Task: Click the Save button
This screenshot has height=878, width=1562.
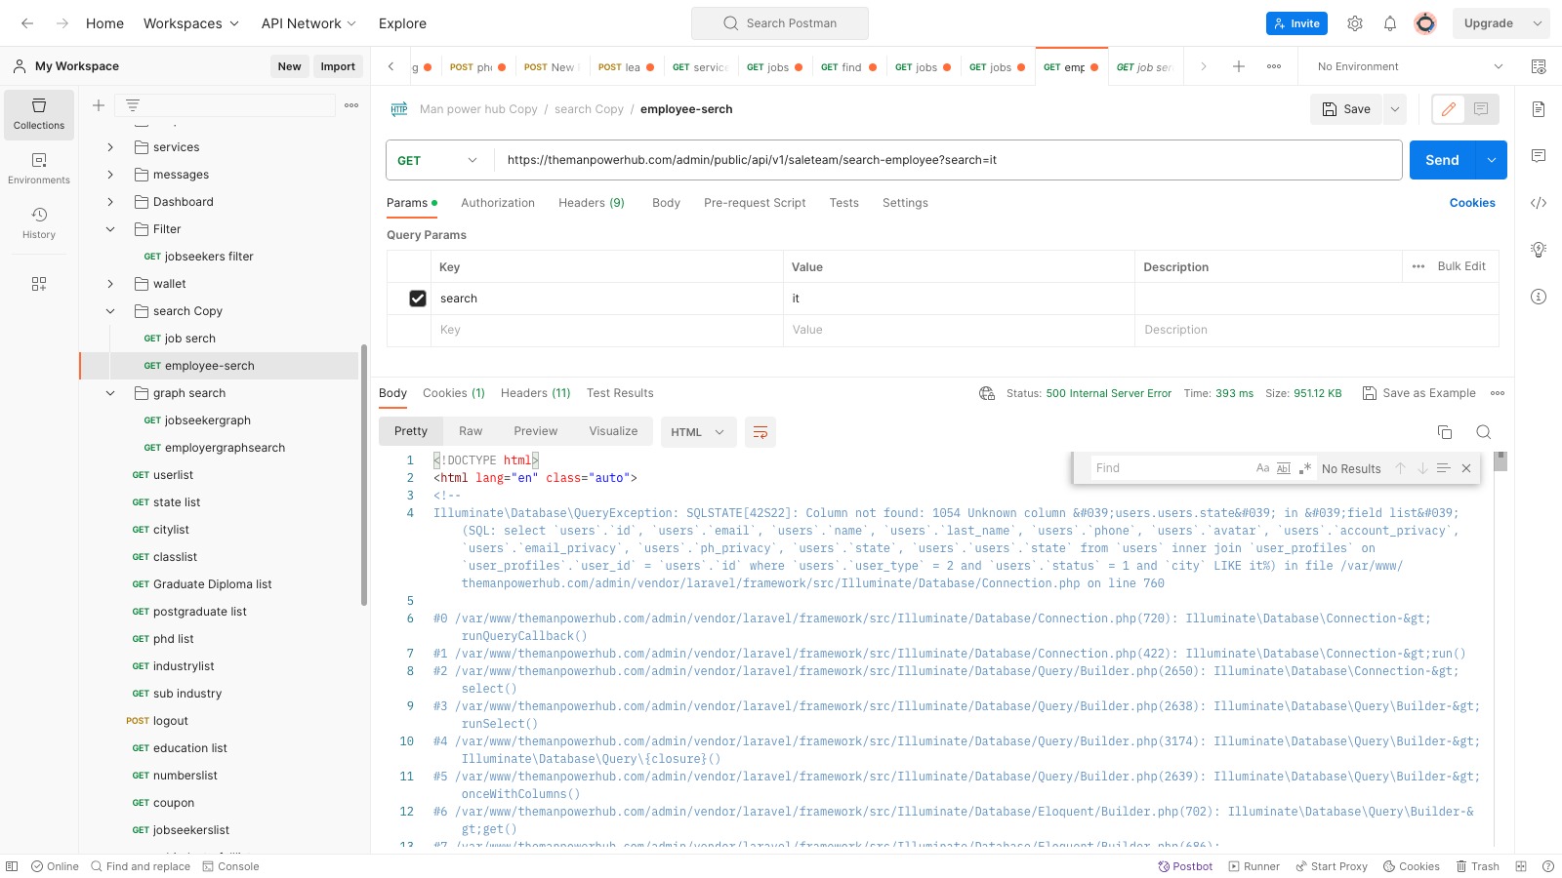Action: [x=1346, y=109]
